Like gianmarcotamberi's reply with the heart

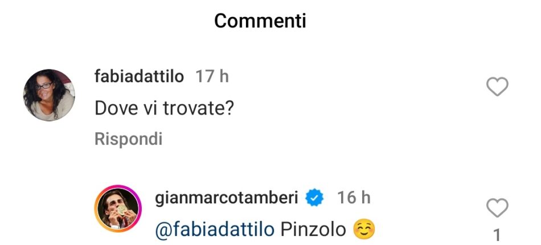[x=498, y=208]
